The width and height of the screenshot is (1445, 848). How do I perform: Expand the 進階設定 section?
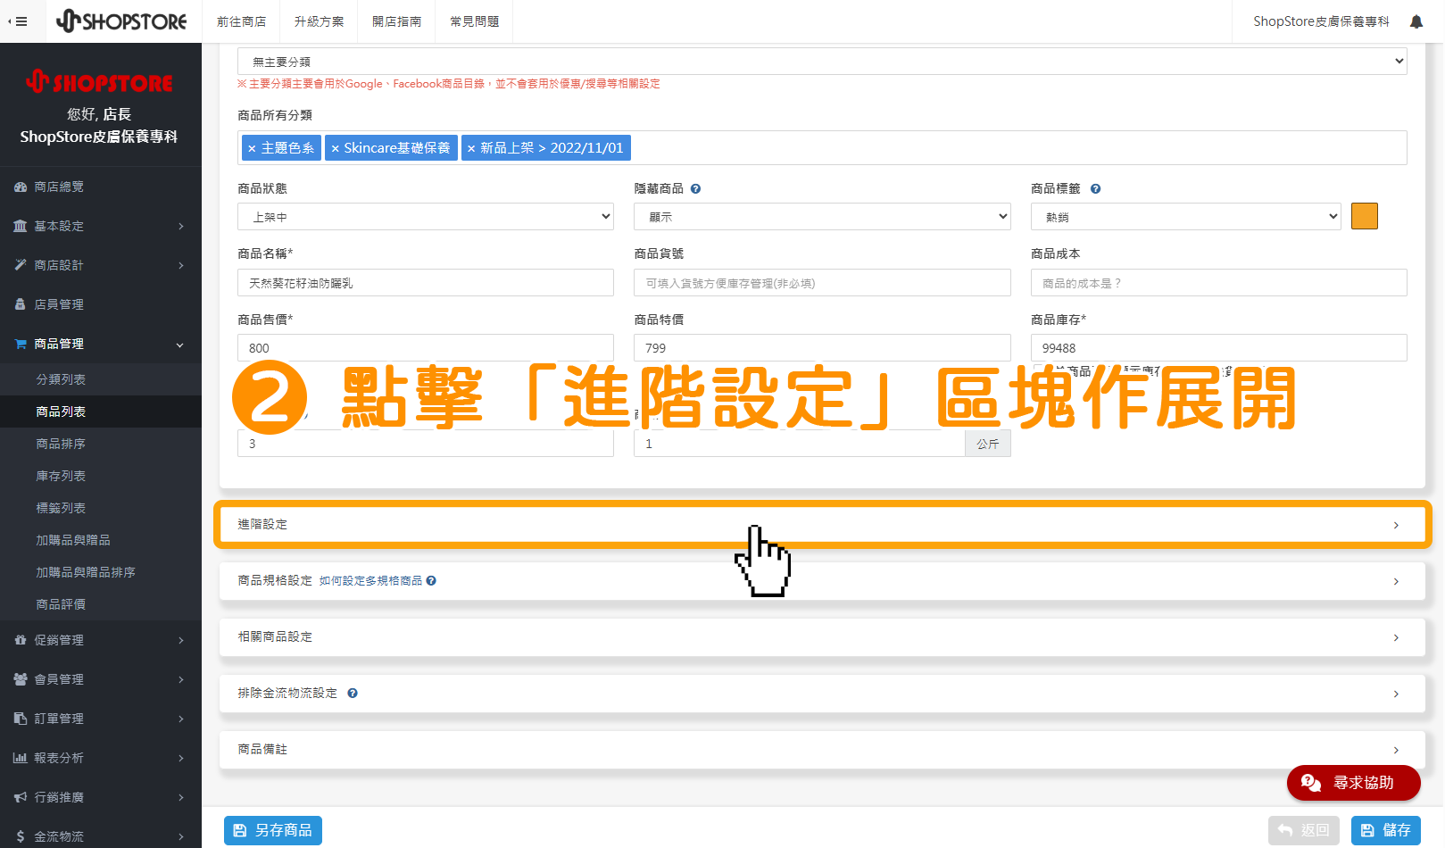pyautogui.click(x=822, y=524)
